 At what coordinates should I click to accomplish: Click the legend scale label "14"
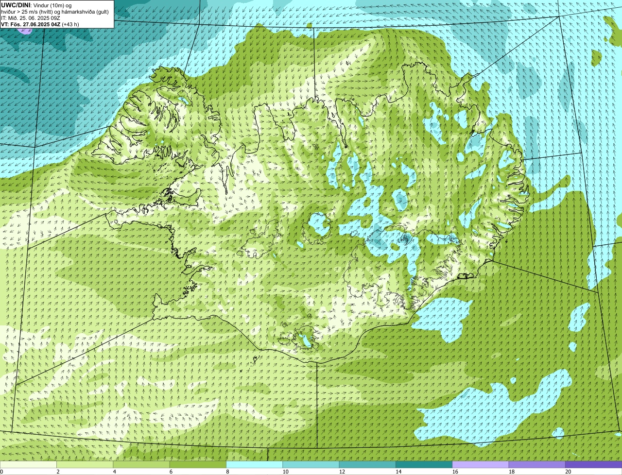click(x=398, y=472)
